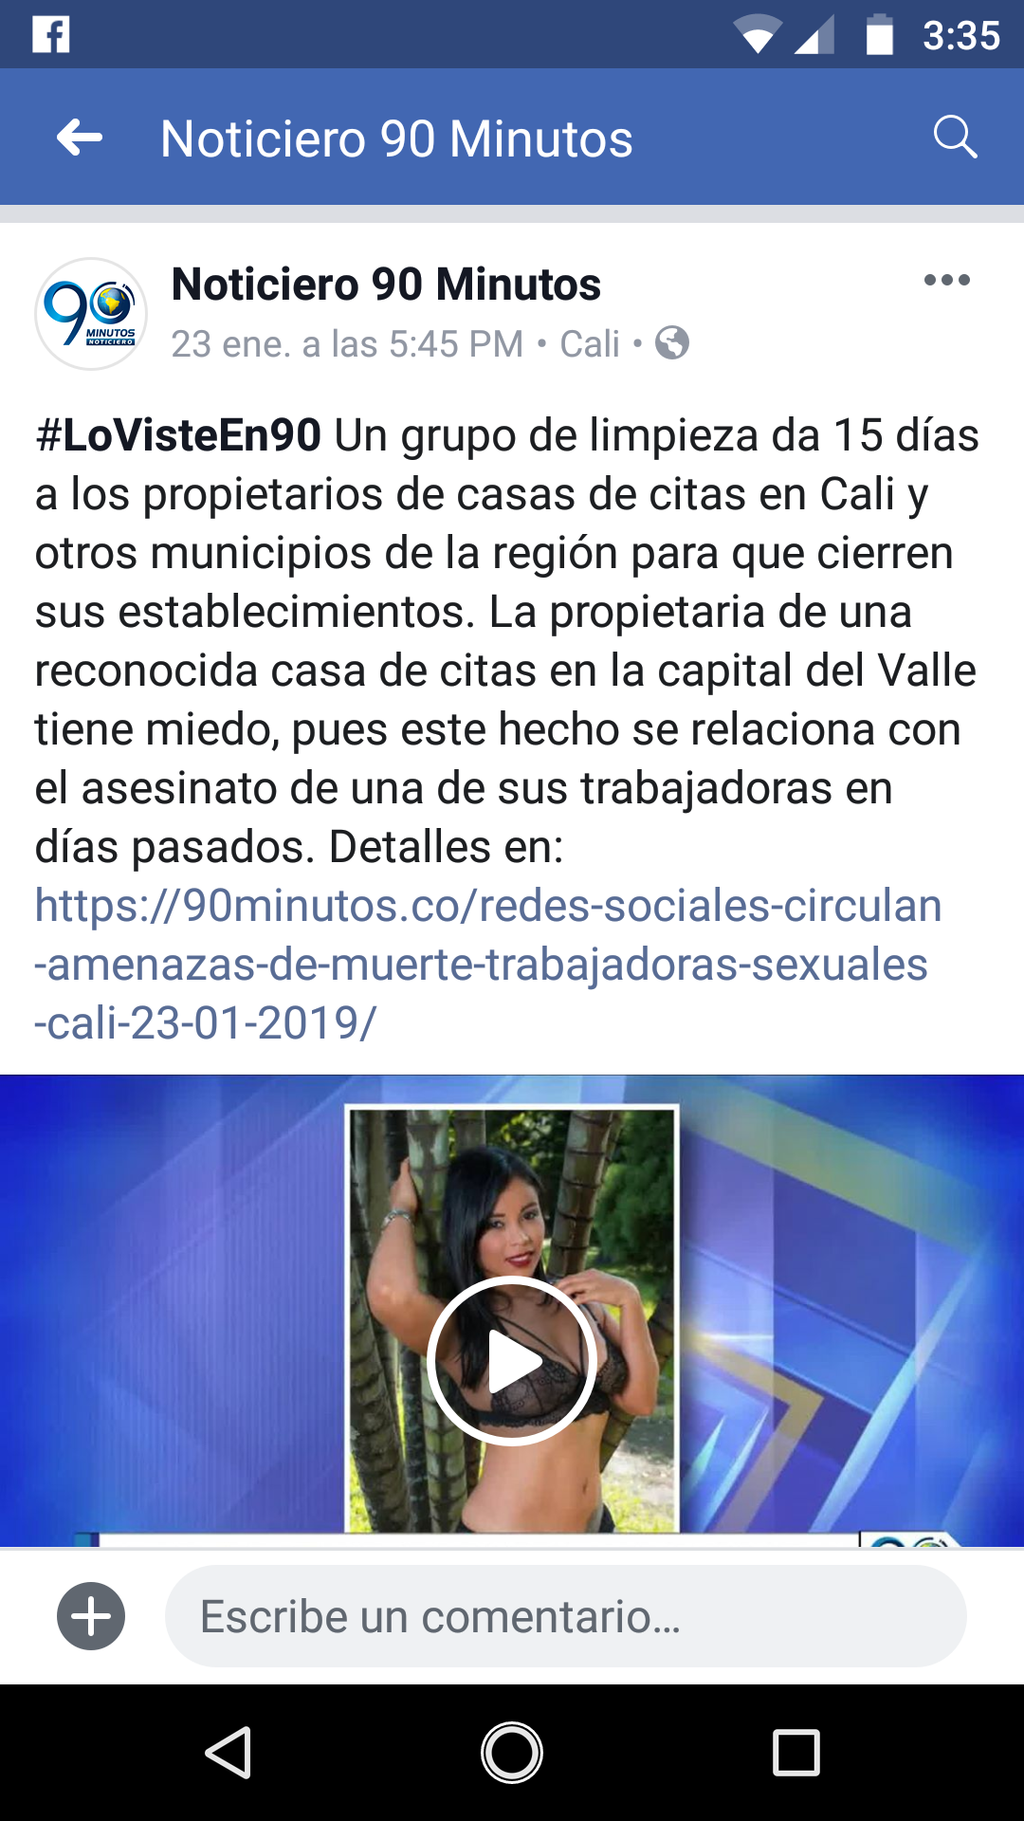Viewport: 1024px width, 1821px height.
Task: Open search with the magnifier icon
Action: click(x=955, y=138)
